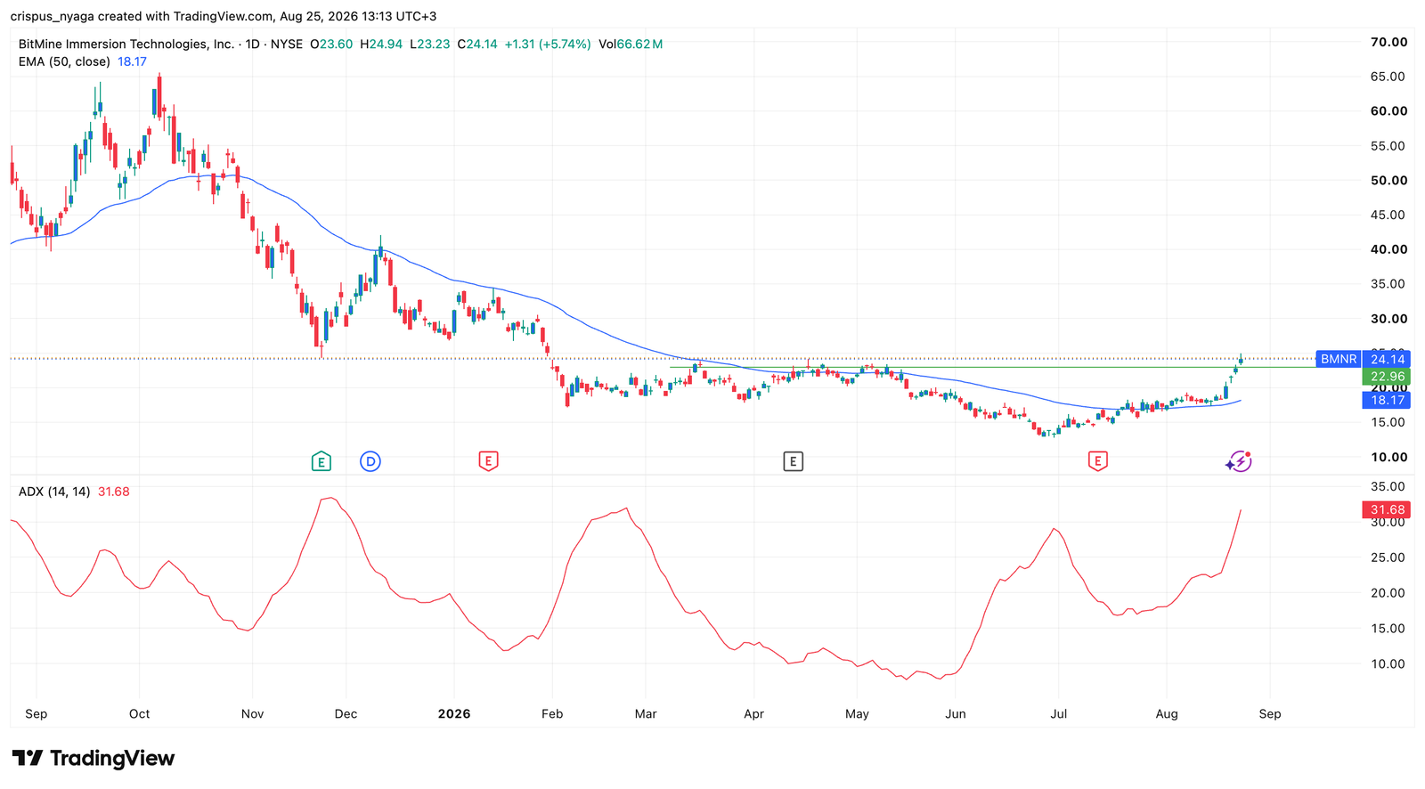Click the blue dividend D marker
Image resolution: width=1425 pixels, height=789 pixels.
pyautogui.click(x=370, y=461)
